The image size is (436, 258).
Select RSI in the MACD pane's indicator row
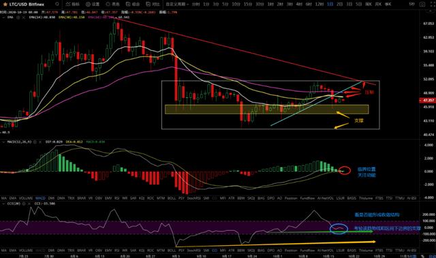tap(116, 198)
